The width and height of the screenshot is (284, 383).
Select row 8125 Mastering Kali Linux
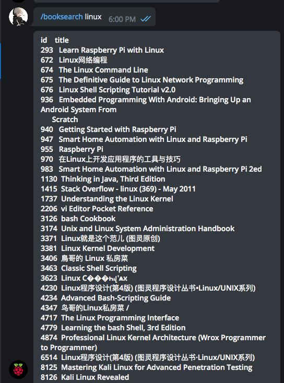[x=146, y=367]
